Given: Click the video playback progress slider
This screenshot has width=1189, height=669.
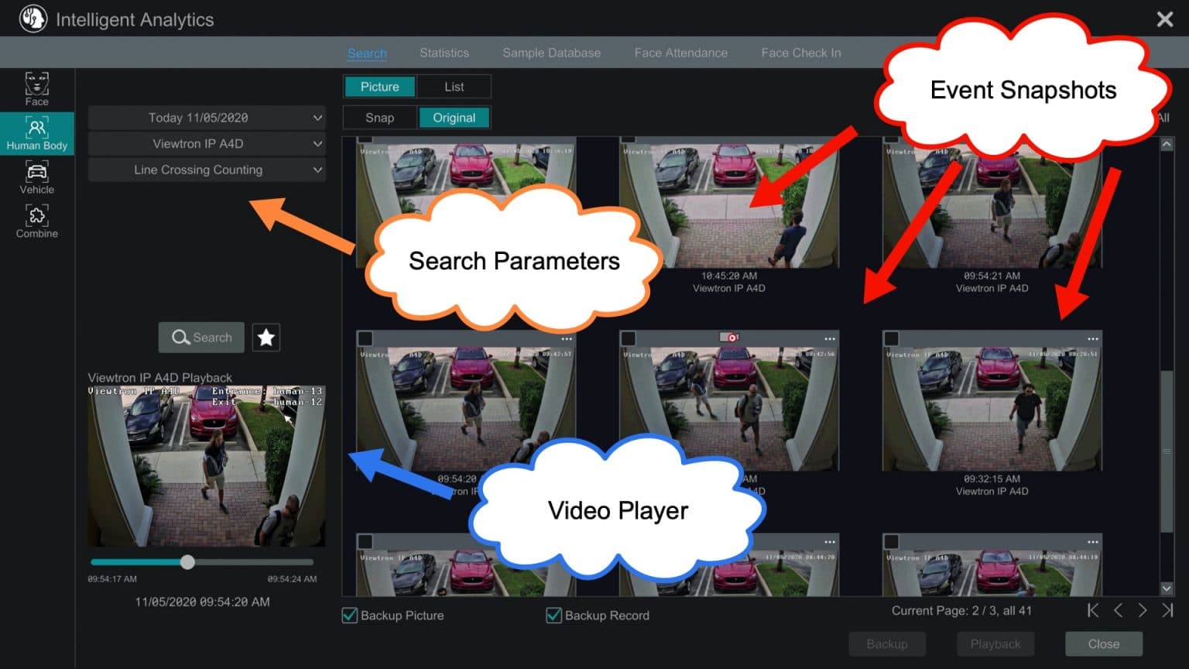Looking at the screenshot, I should pyautogui.click(x=187, y=562).
